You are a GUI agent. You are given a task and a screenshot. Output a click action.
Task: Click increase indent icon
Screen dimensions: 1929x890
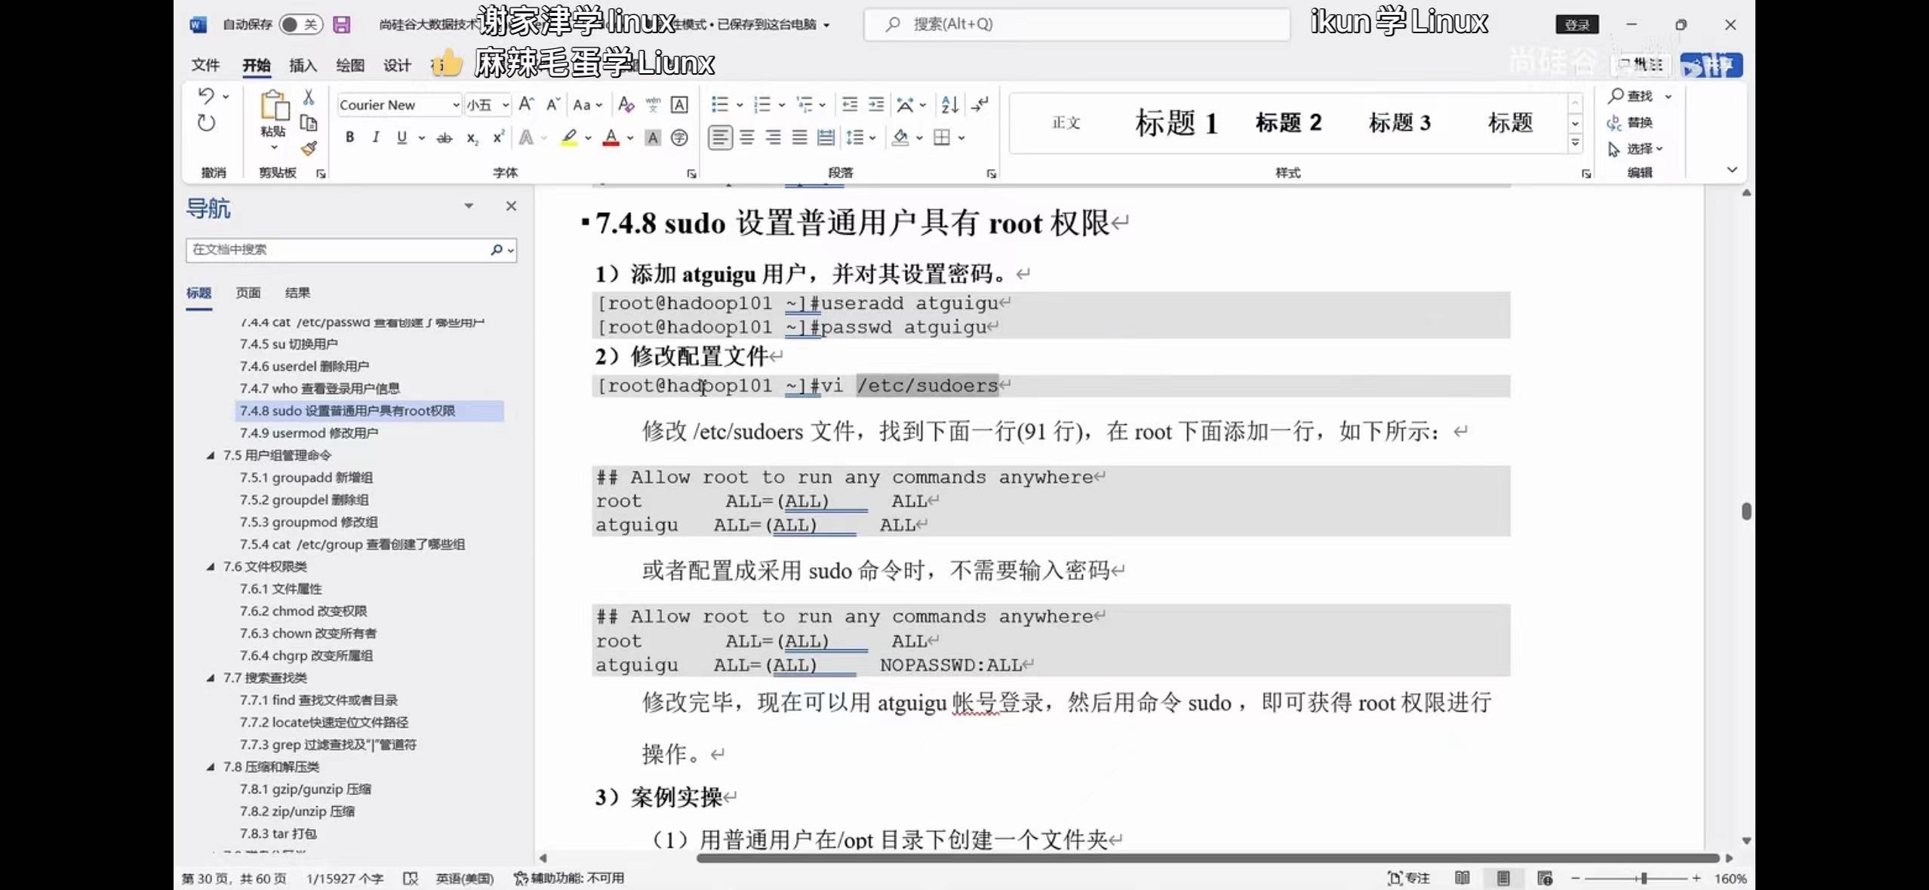pyautogui.click(x=875, y=105)
